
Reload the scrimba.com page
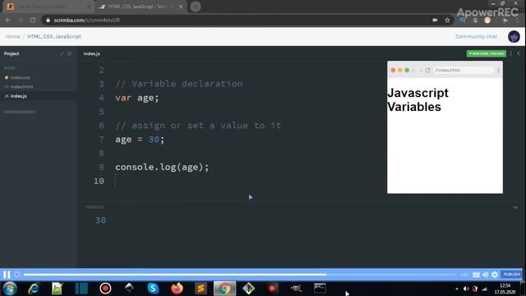33,20
